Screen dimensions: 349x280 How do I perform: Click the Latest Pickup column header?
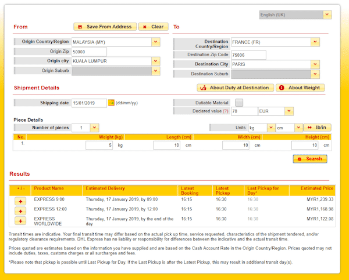click(223, 191)
